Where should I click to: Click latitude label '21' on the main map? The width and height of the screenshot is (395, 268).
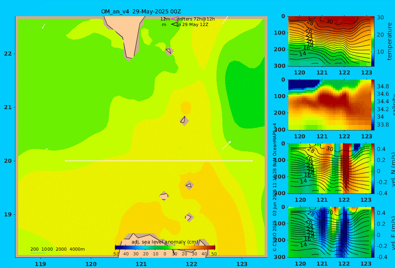8,107
